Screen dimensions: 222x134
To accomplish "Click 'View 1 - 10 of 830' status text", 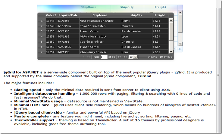I will pos(160,57).
